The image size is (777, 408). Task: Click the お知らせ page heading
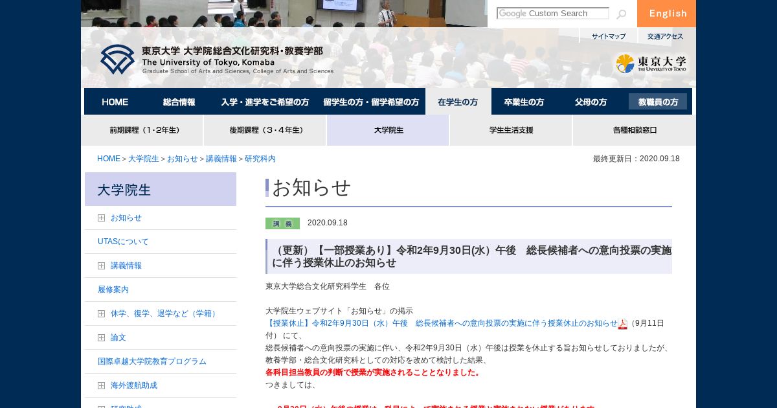[311, 188]
